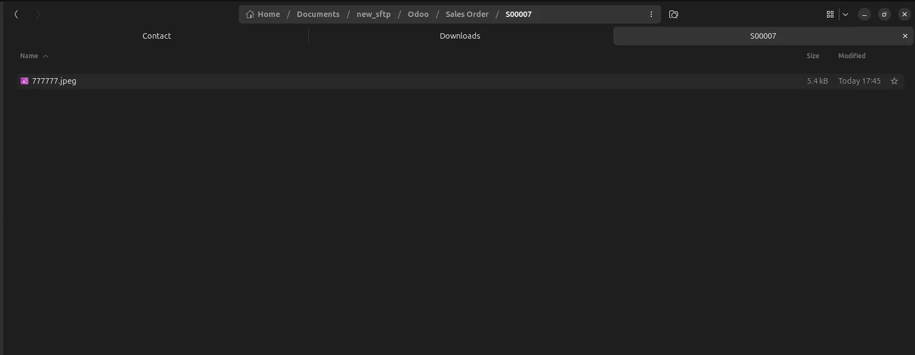Click the Home icon in path bar
The image size is (915, 355).
click(250, 14)
